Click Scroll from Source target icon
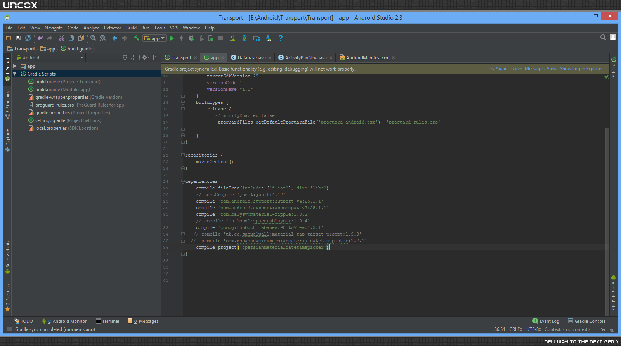The height and width of the screenshot is (346, 621). point(125,57)
